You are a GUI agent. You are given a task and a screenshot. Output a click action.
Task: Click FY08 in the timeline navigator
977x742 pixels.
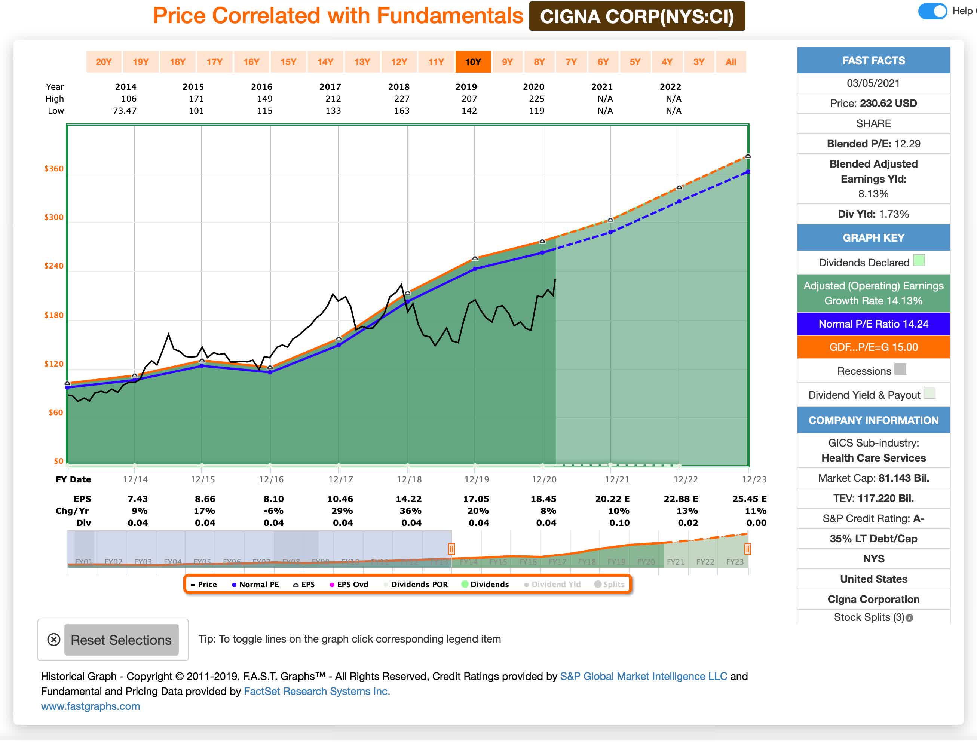coord(291,562)
